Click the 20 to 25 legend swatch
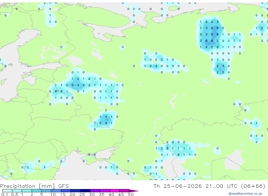Viewport: 268px width, 196px height. [x=75, y=191]
